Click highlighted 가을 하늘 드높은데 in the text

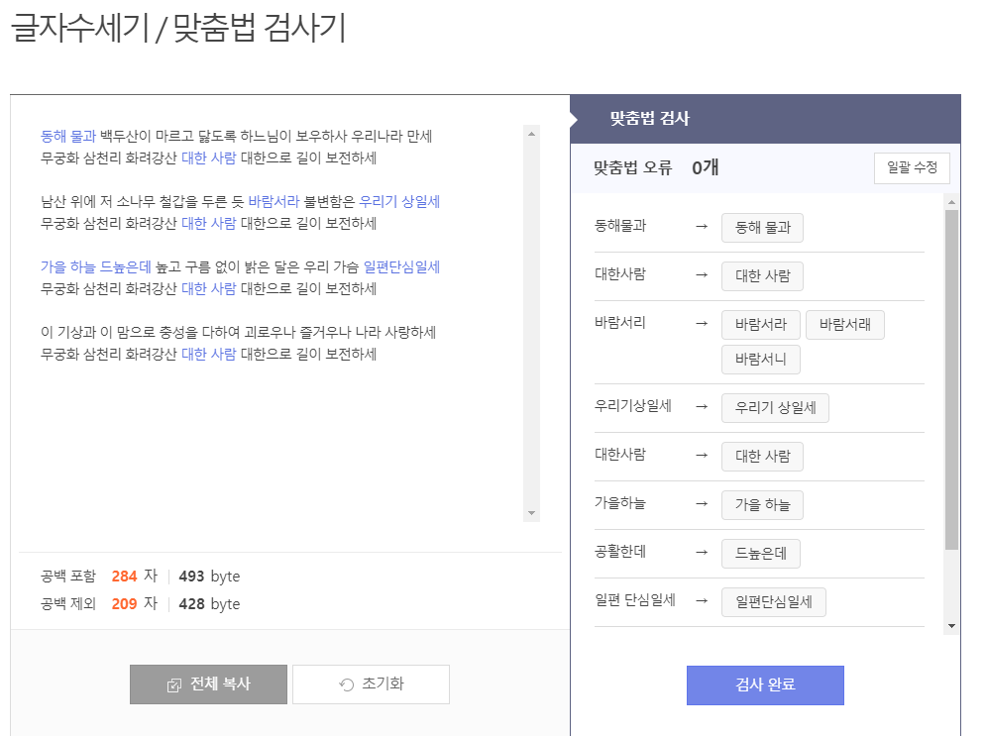click(x=95, y=266)
